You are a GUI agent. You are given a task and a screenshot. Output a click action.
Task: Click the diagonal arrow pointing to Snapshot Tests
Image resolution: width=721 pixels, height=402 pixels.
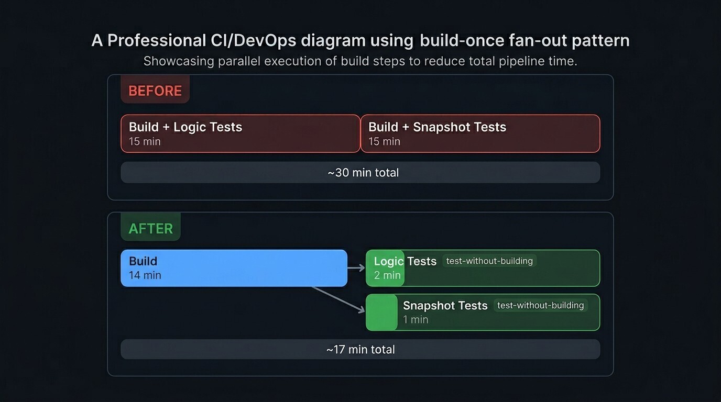(x=338, y=299)
